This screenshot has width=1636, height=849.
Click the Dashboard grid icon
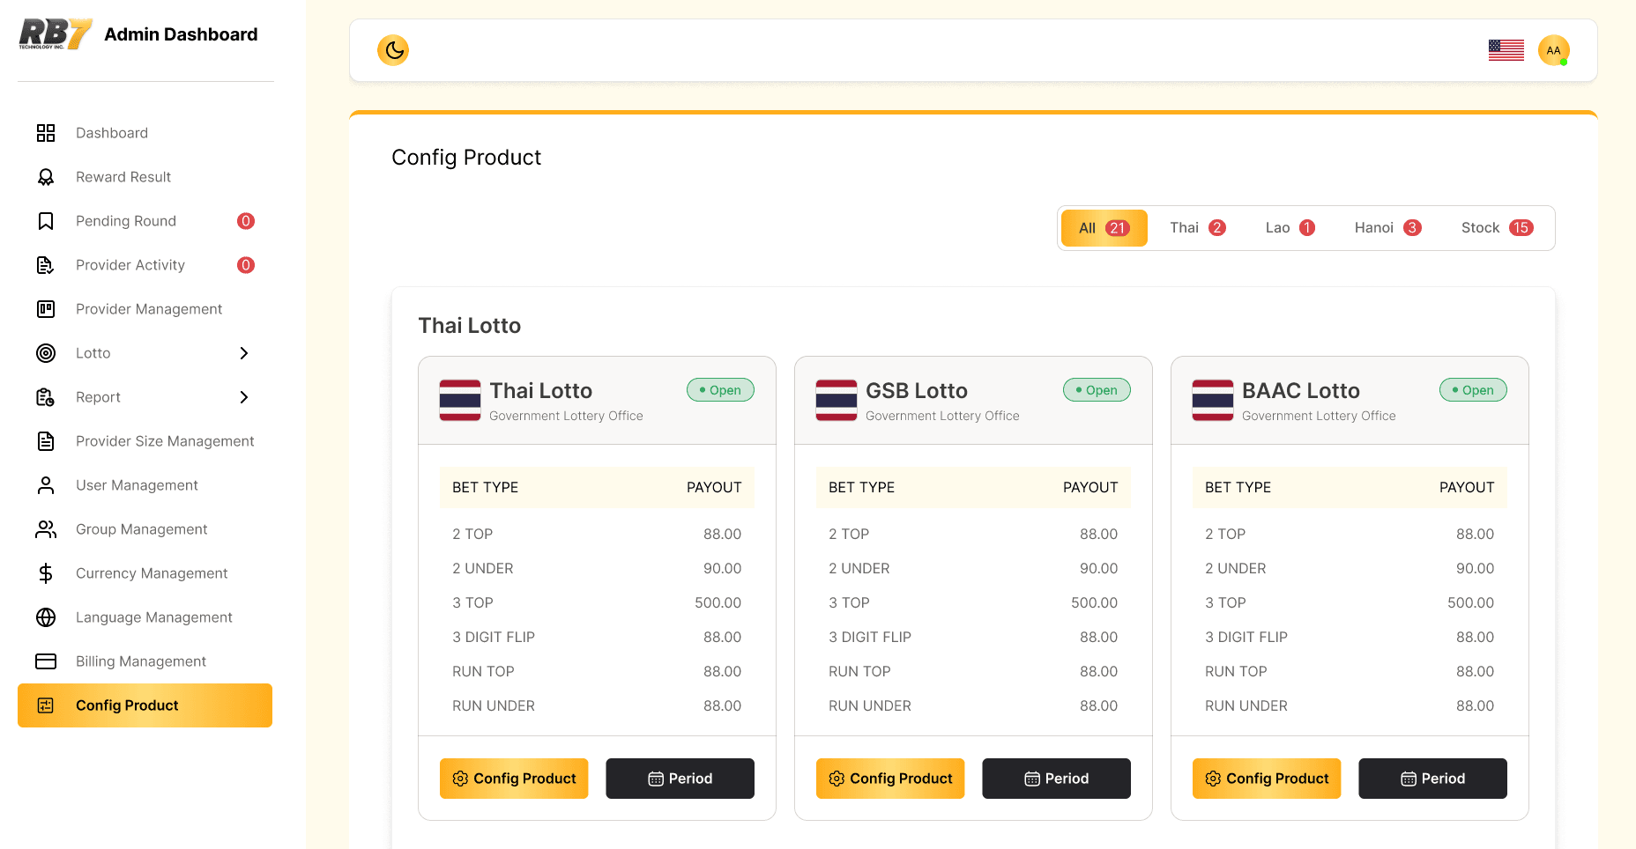click(x=46, y=133)
